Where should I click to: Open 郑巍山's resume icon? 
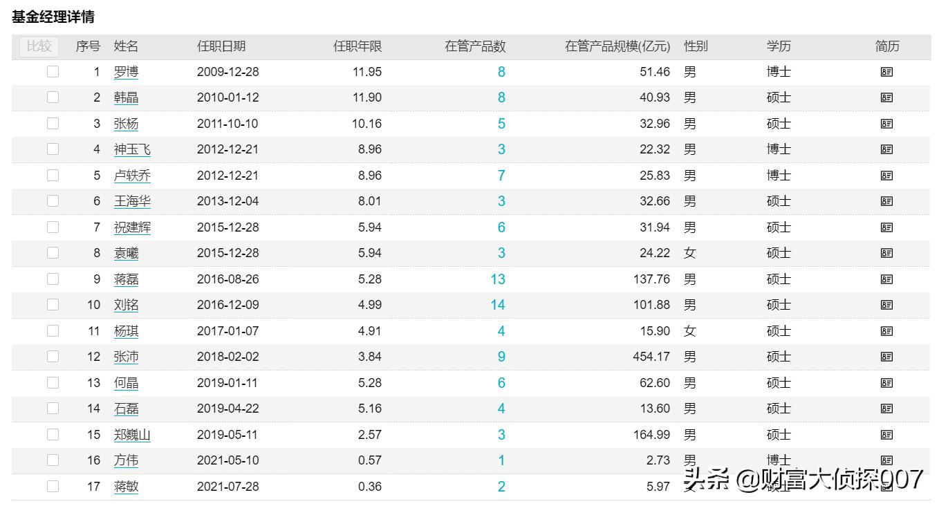pyautogui.click(x=886, y=434)
